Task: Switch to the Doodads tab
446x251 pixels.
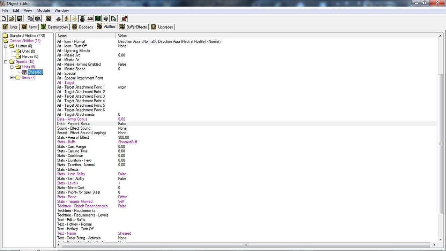Action: (x=83, y=27)
